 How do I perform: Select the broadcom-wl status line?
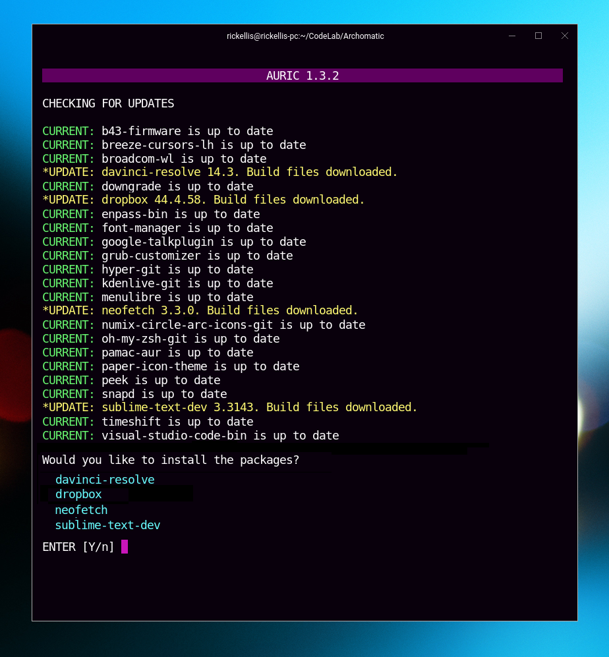(x=154, y=159)
